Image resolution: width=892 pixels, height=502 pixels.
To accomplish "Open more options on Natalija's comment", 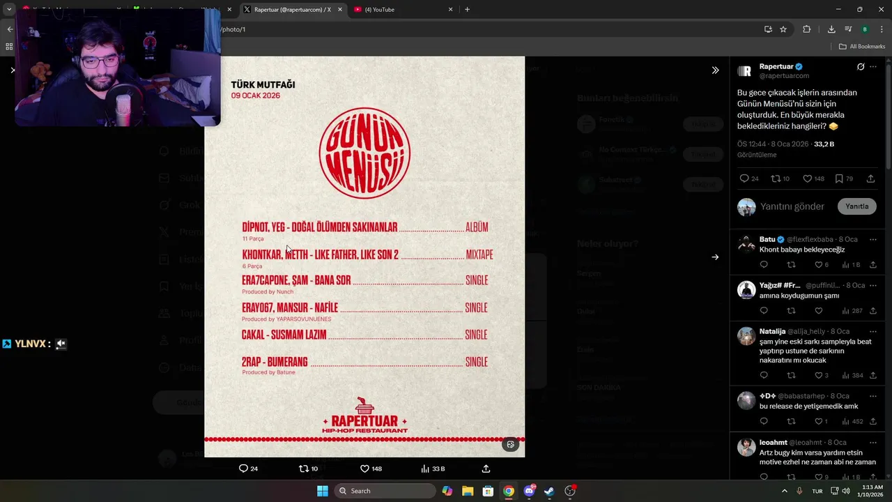I will click(x=873, y=331).
